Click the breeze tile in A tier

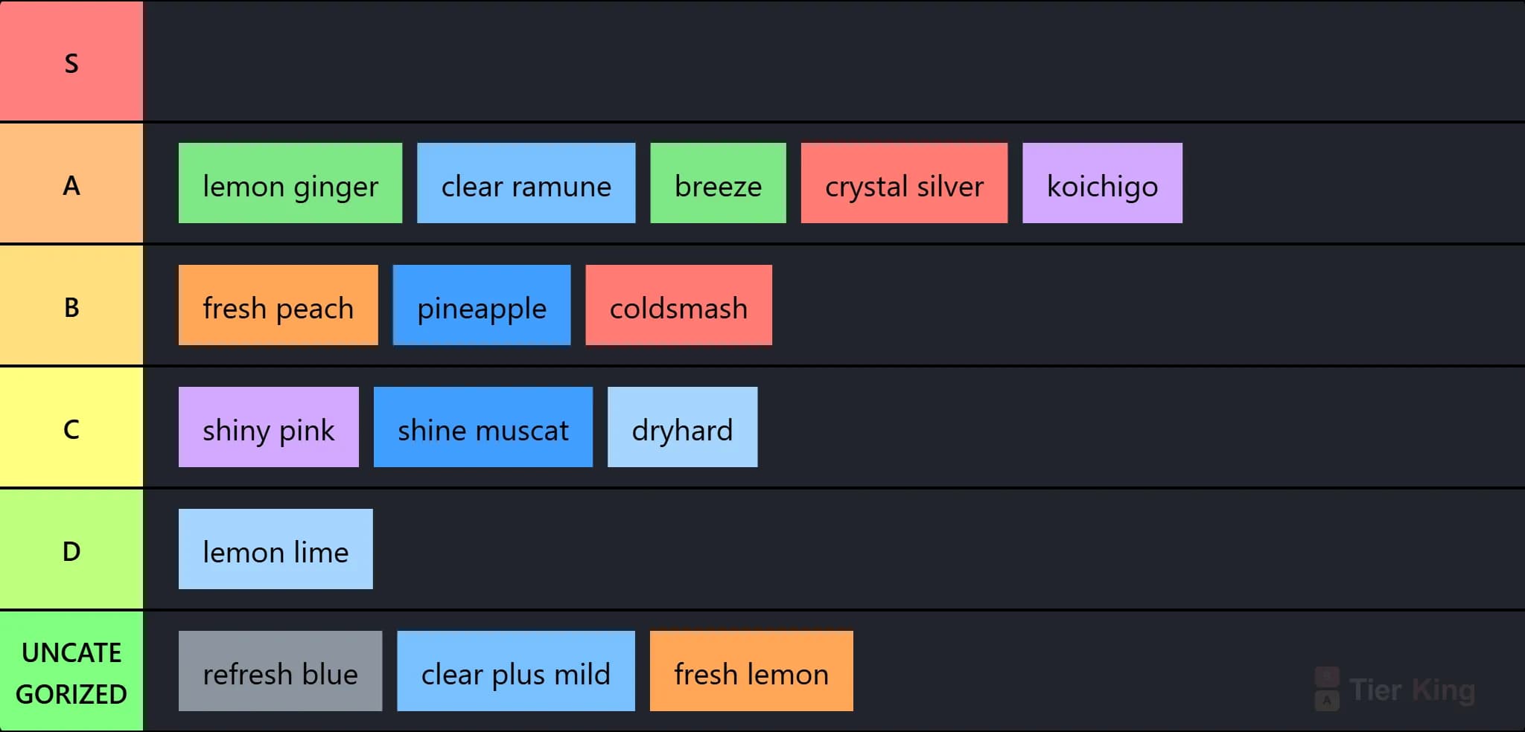(x=718, y=183)
